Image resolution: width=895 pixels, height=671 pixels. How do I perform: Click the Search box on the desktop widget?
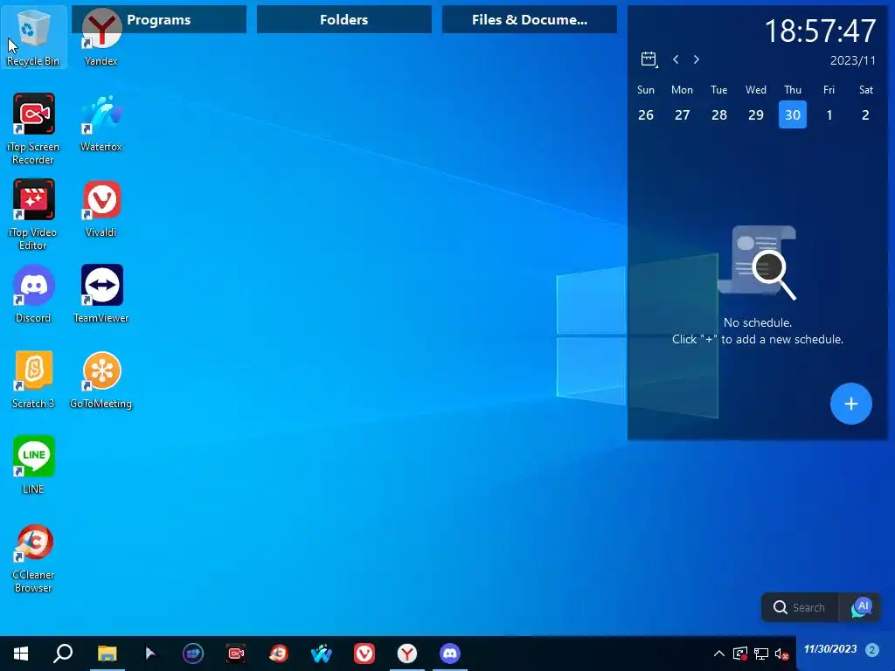point(801,608)
